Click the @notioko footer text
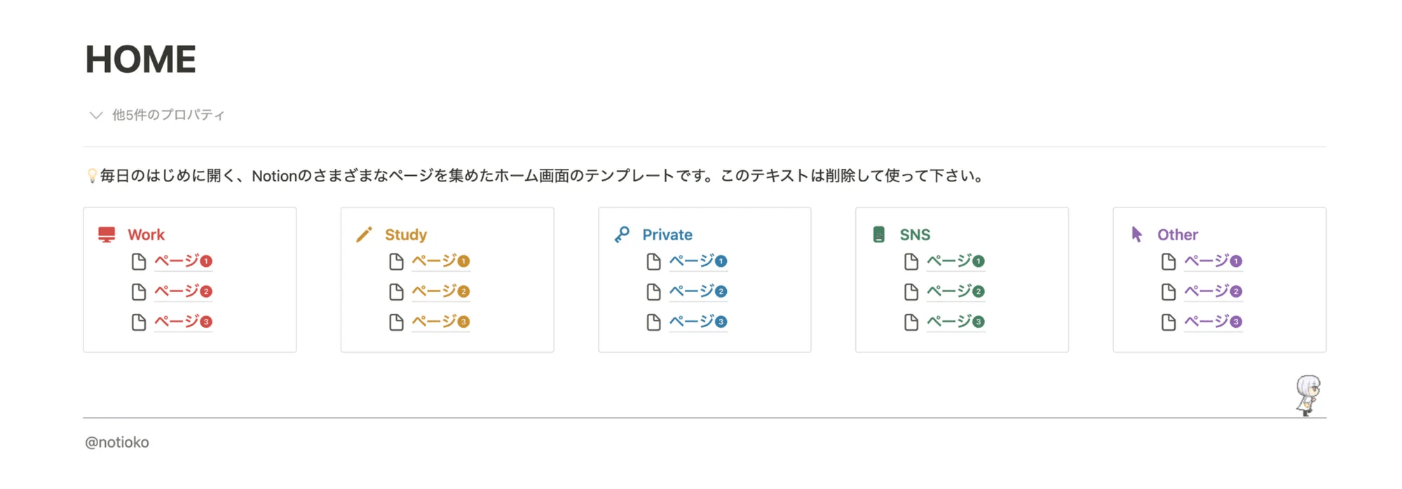The width and height of the screenshot is (1402, 489). tap(117, 442)
